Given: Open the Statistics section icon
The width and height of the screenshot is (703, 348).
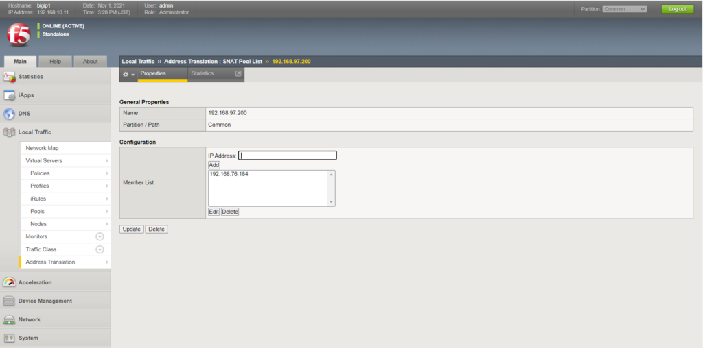Looking at the screenshot, I should (10, 77).
